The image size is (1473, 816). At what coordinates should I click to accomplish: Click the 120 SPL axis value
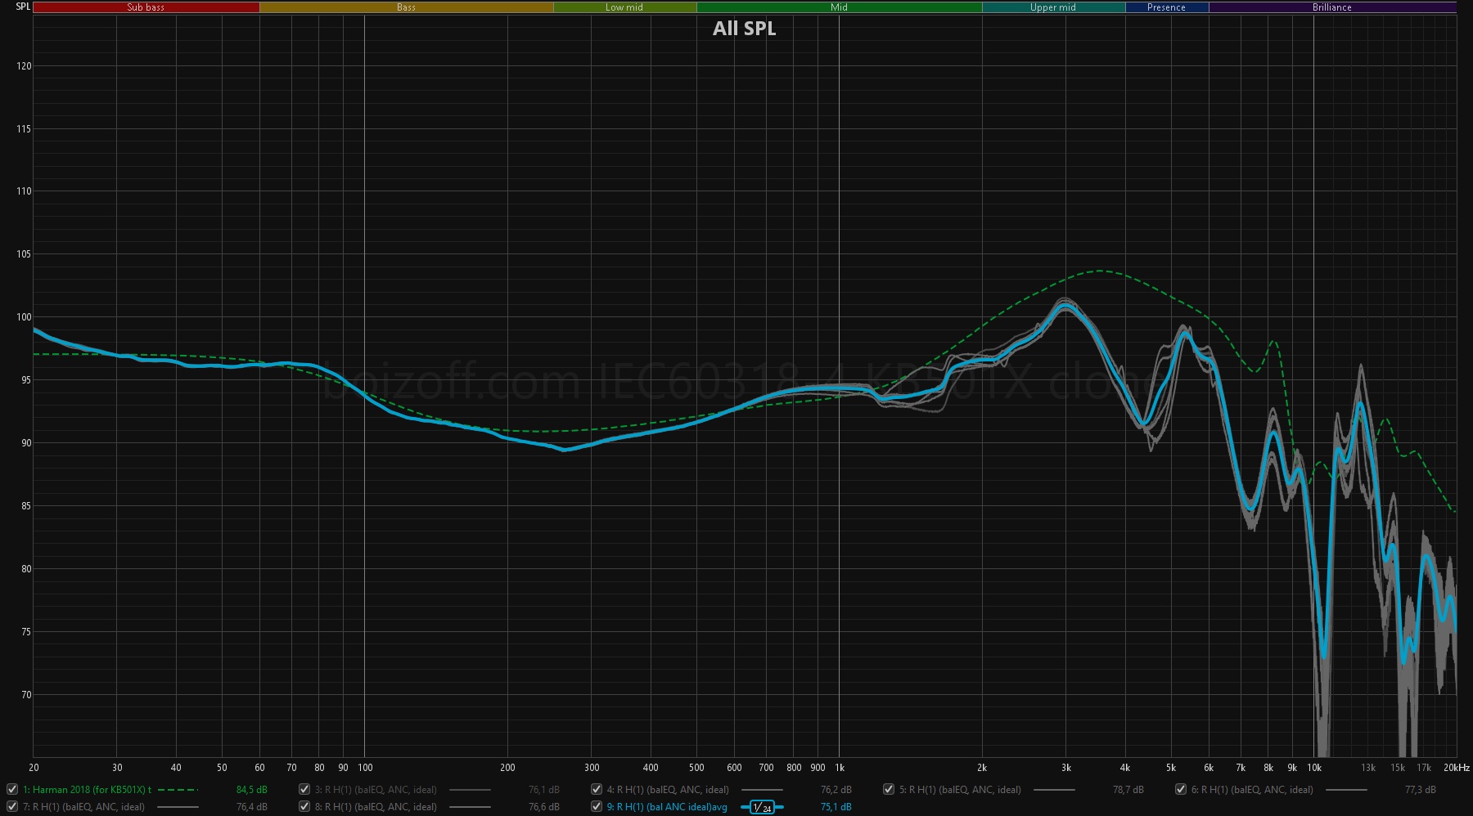[24, 66]
